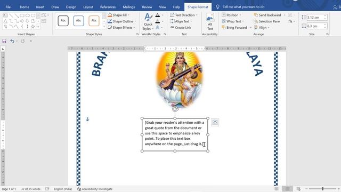Viewport: 341px width, 192px height.
Task: Apply the blue outline Abc shape style
Action: pos(78,21)
